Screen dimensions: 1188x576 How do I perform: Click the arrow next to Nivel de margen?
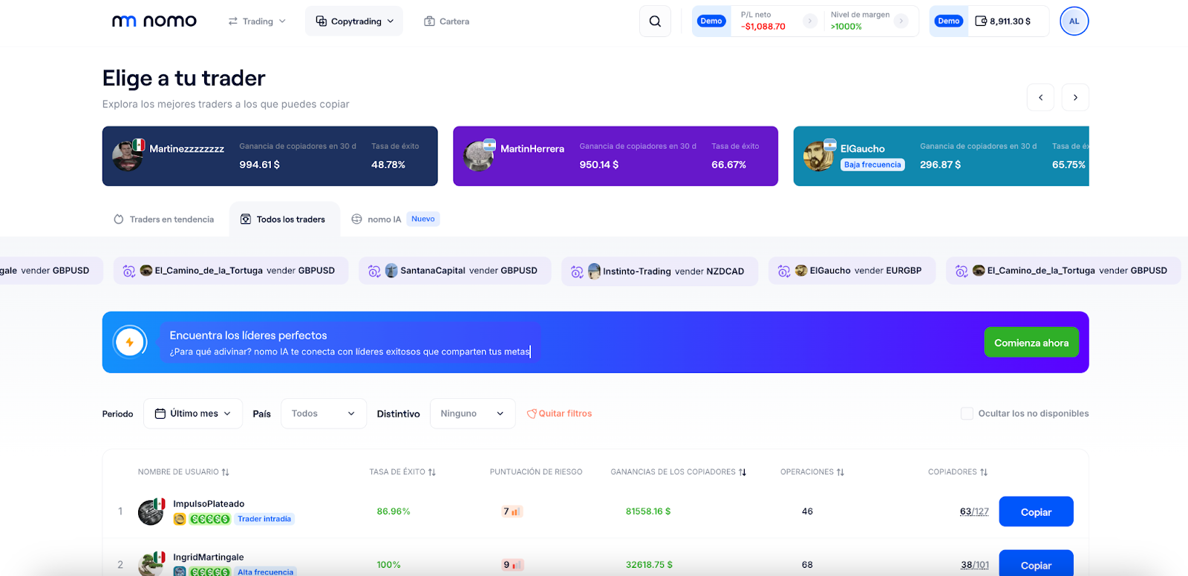click(901, 21)
